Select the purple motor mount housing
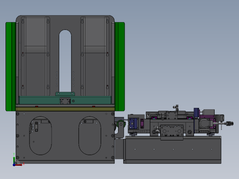239x179 pixels. point(207,121)
